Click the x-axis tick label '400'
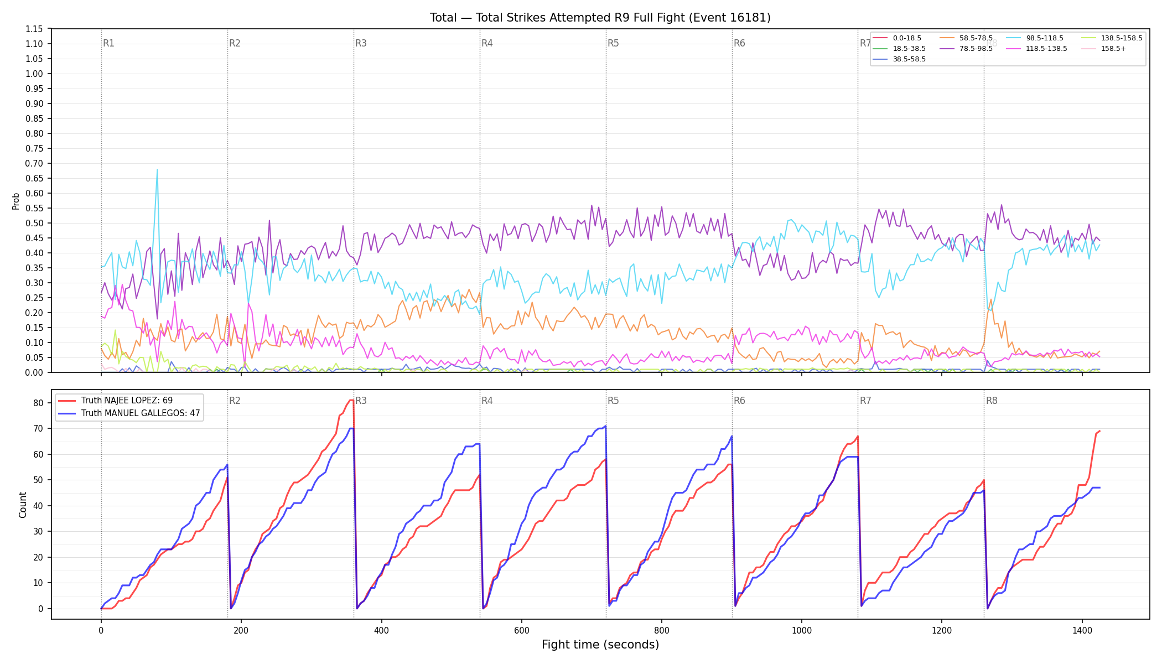 pyautogui.click(x=381, y=630)
